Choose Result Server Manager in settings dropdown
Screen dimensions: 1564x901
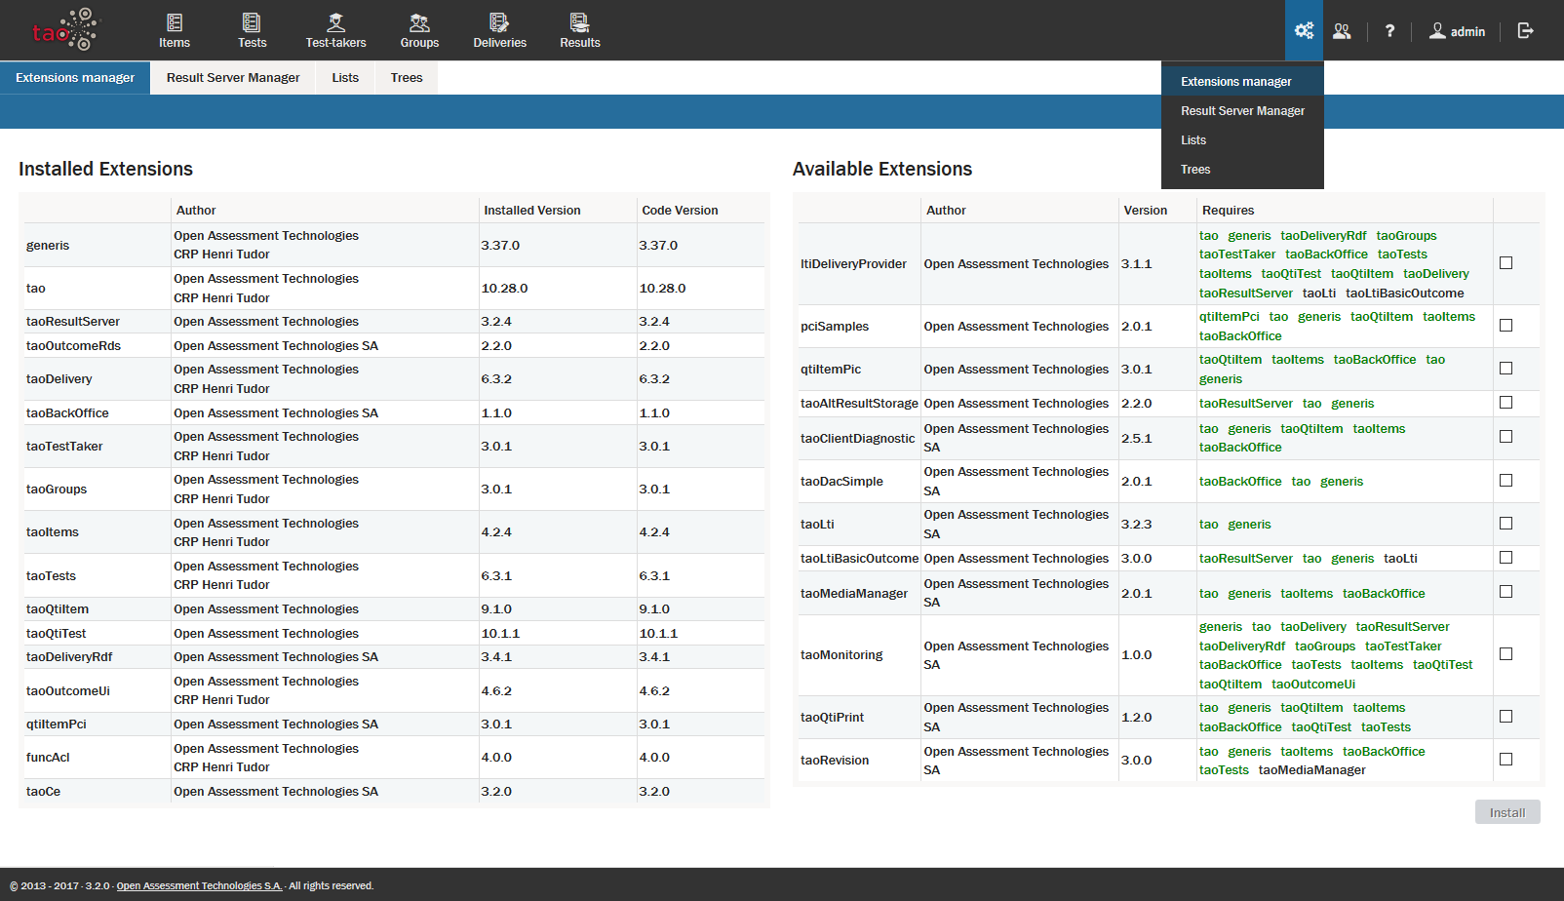coord(1242,111)
